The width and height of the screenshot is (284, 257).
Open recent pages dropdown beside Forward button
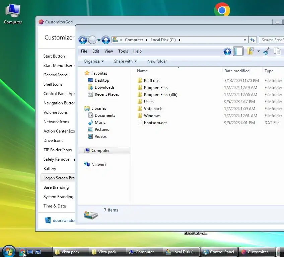pos(99,40)
